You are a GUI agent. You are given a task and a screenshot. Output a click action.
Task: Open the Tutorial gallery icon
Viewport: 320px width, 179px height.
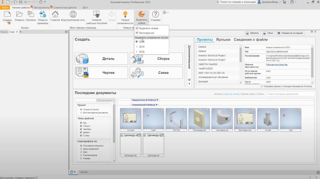tap(96, 15)
